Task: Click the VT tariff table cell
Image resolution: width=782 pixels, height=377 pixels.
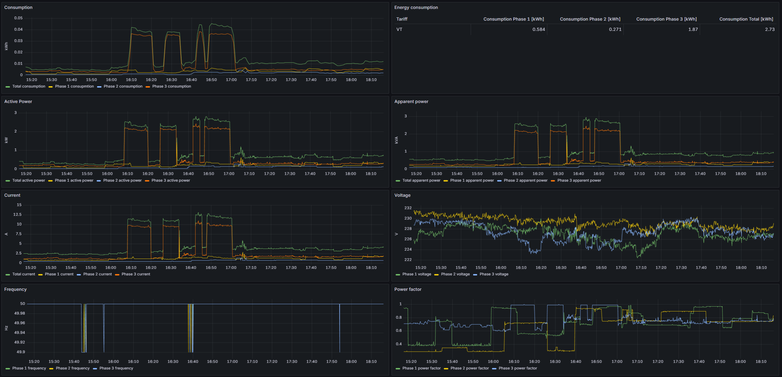Action: (x=399, y=30)
